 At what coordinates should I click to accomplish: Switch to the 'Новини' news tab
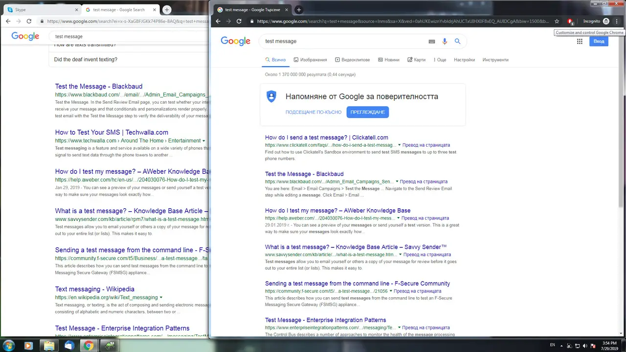click(x=389, y=60)
